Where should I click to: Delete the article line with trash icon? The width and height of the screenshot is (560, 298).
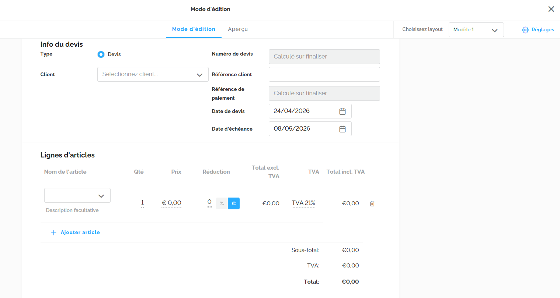point(372,203)
